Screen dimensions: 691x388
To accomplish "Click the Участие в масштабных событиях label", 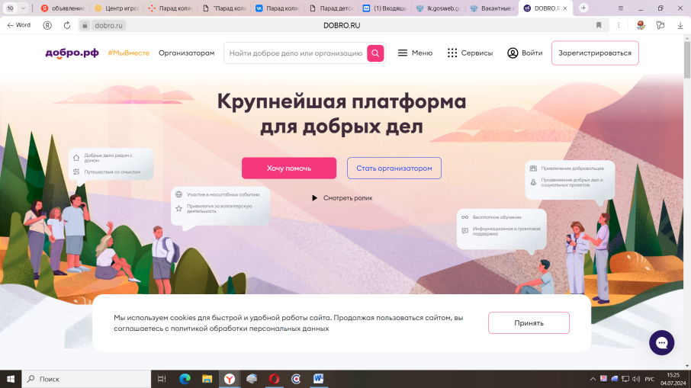I will coord(223,194).
